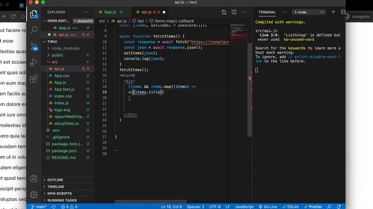Click the editor vertical scrollbar
Screen dimensions: 373x209
tap(250, 89)
